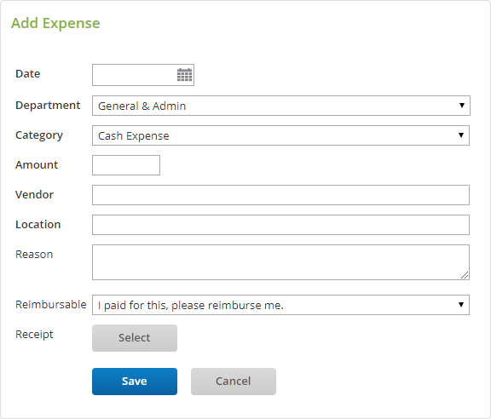Open the 'I paid for this' reimbursable selector
The width and height of the screenshot is (491, 419).
280,305
